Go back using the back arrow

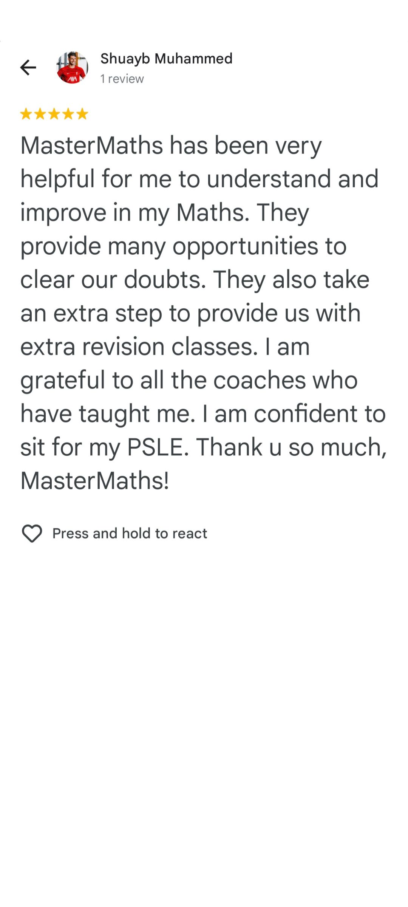click(28, 68)
